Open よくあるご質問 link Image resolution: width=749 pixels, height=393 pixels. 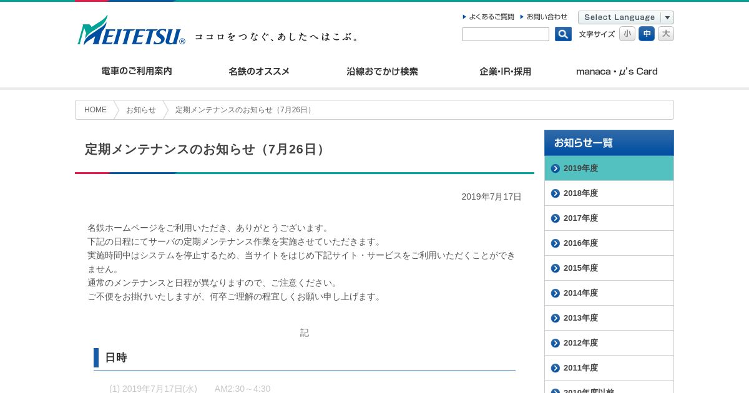pyautogui.click(x=489, y=17)
